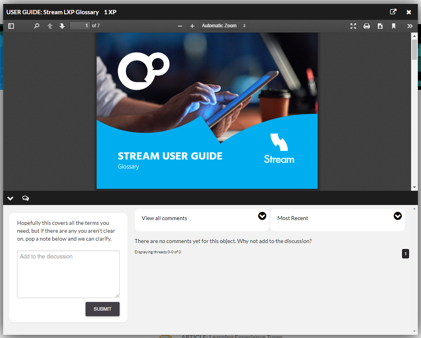
Task: Switch to presentation fullscreen mode
Action: pos(353,26)
